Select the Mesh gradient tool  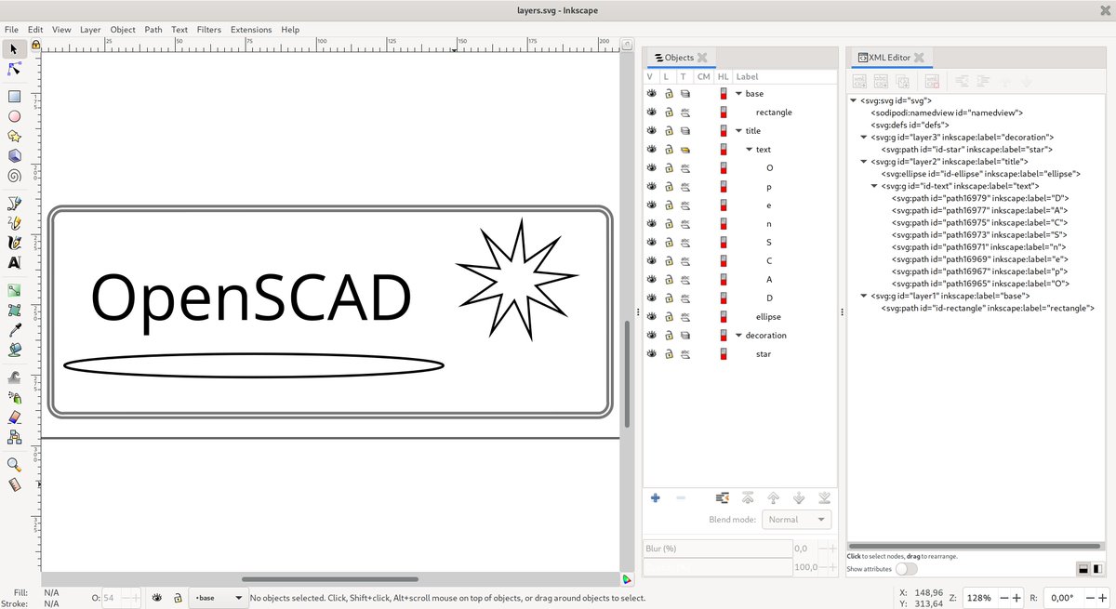[x=14, y=311]
